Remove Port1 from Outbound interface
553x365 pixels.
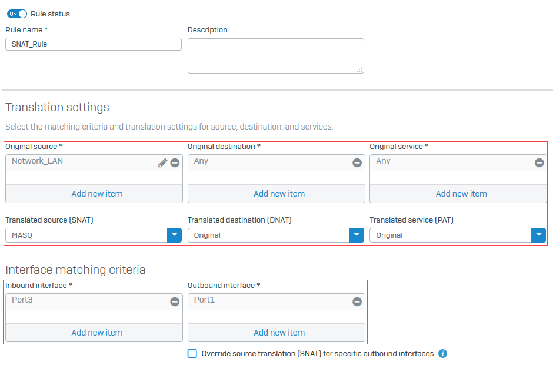(357, 301)
